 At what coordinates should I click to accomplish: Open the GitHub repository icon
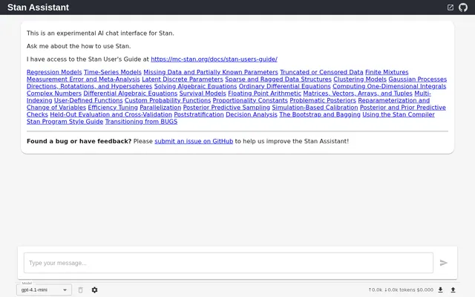pyautogui.click(x=463, y=7)
